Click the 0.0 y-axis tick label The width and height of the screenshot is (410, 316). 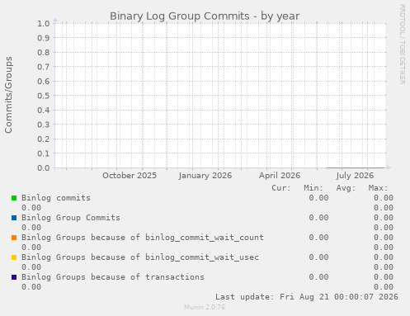click(44, 167)
